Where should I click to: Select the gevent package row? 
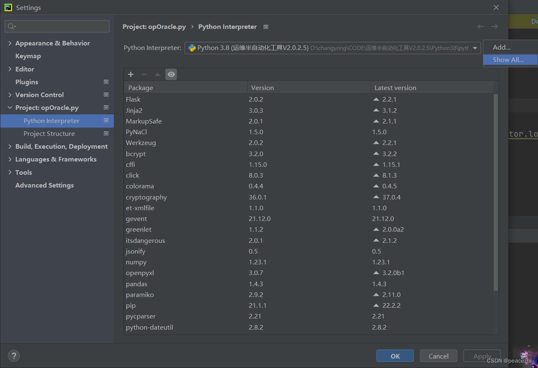point(309,218)
